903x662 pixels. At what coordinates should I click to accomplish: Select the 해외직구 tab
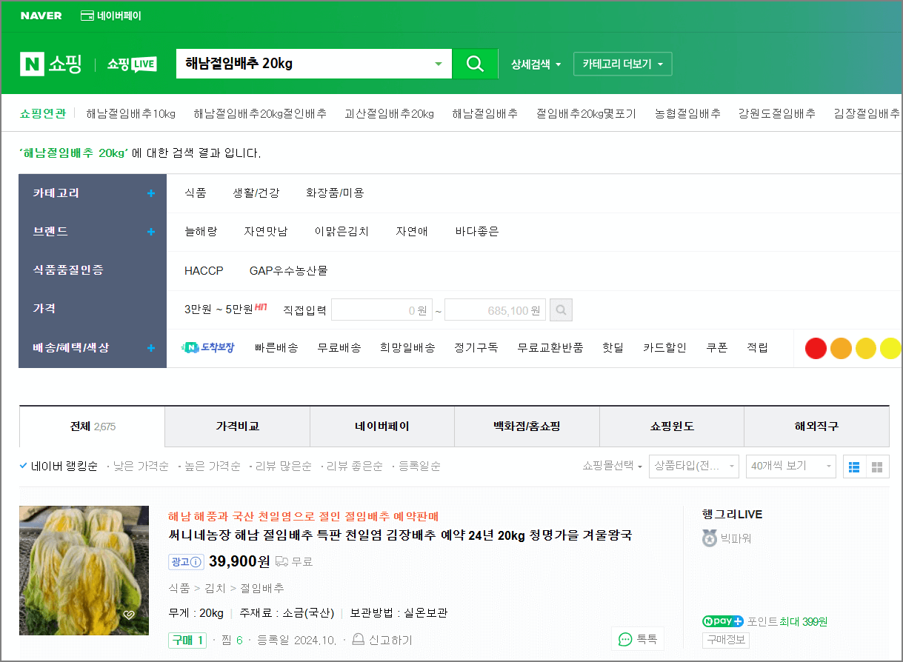click(x=816, y=427)
